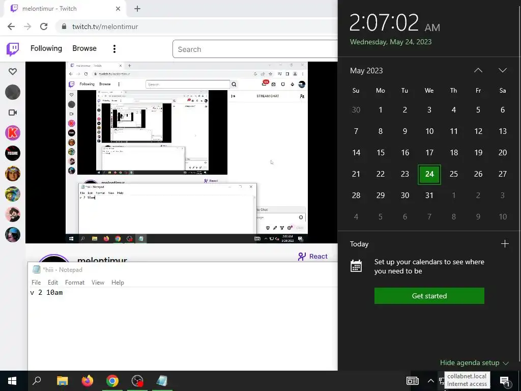
Task: Switch to Chrome on taskbar
Action: tap(112, 381)
